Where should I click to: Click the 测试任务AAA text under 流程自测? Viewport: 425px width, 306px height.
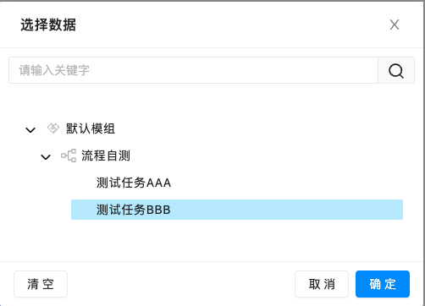coord(134,183)
